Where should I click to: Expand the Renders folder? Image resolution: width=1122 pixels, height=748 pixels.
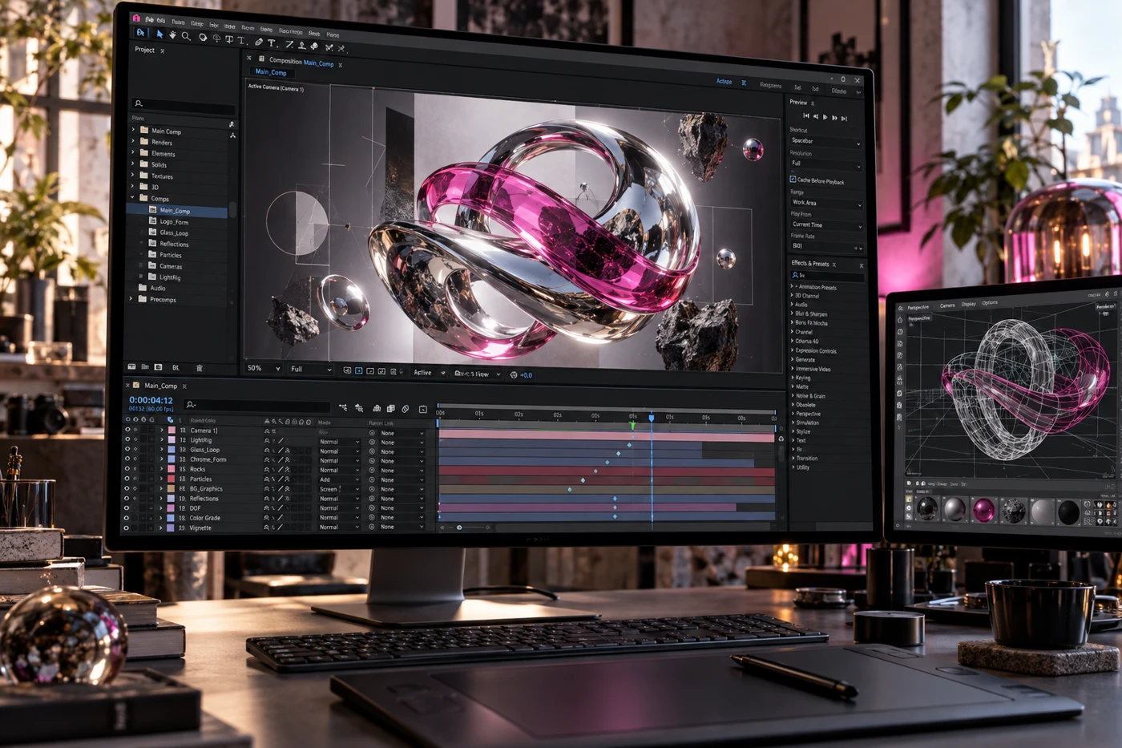pos(133,140)
